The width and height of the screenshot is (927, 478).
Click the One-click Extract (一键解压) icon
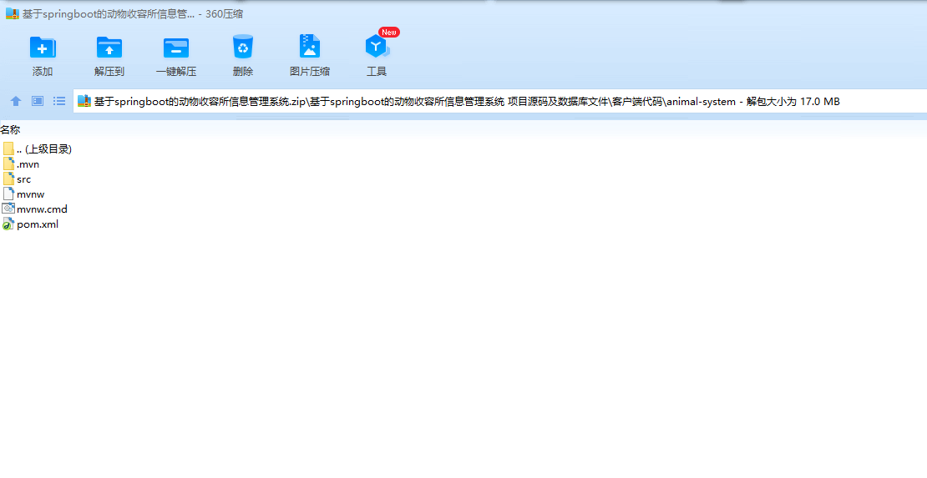pos(176,48)
